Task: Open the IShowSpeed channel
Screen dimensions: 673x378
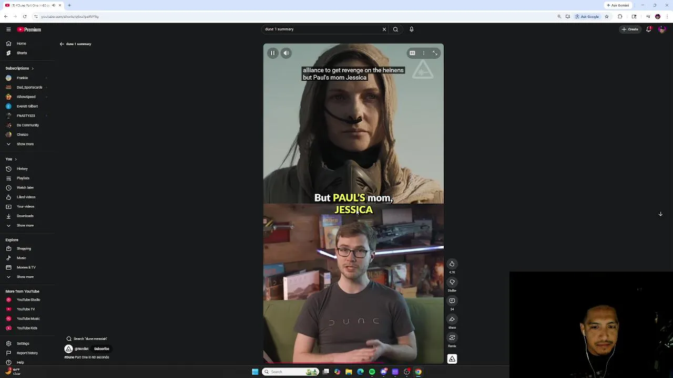Action: (x=26, y=97)
